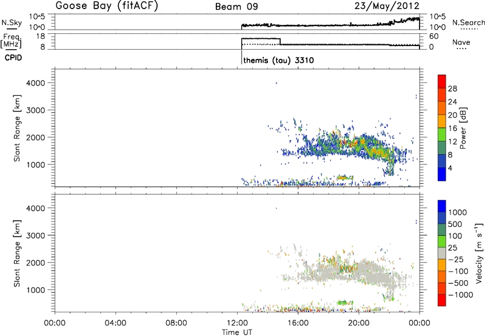
Task: Click the 12:00 time axis tick label
Action: click(237, 323)
